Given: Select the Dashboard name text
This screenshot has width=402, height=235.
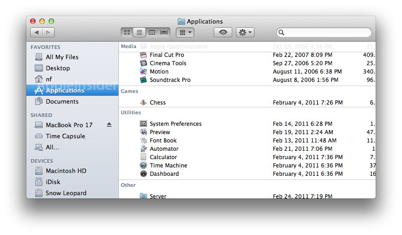Looking at the screenshot, I should click(x=164, y=174).
